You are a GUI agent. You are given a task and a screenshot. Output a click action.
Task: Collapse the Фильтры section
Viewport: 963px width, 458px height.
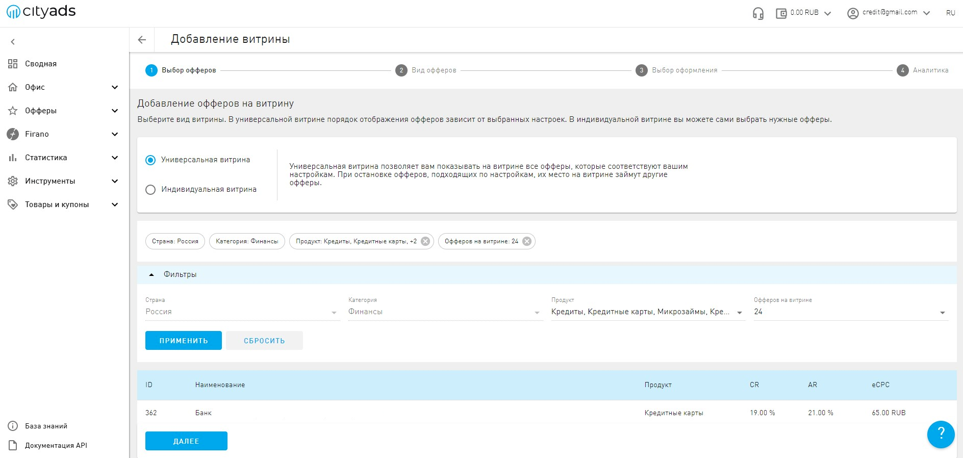coord(151,274)
